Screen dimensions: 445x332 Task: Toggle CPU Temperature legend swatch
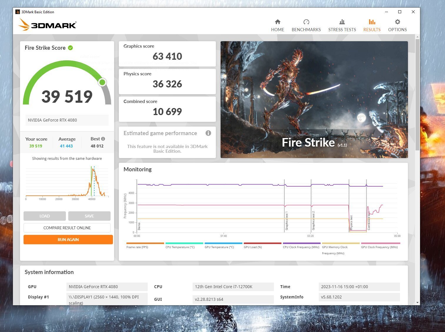(x=184, y=243)
